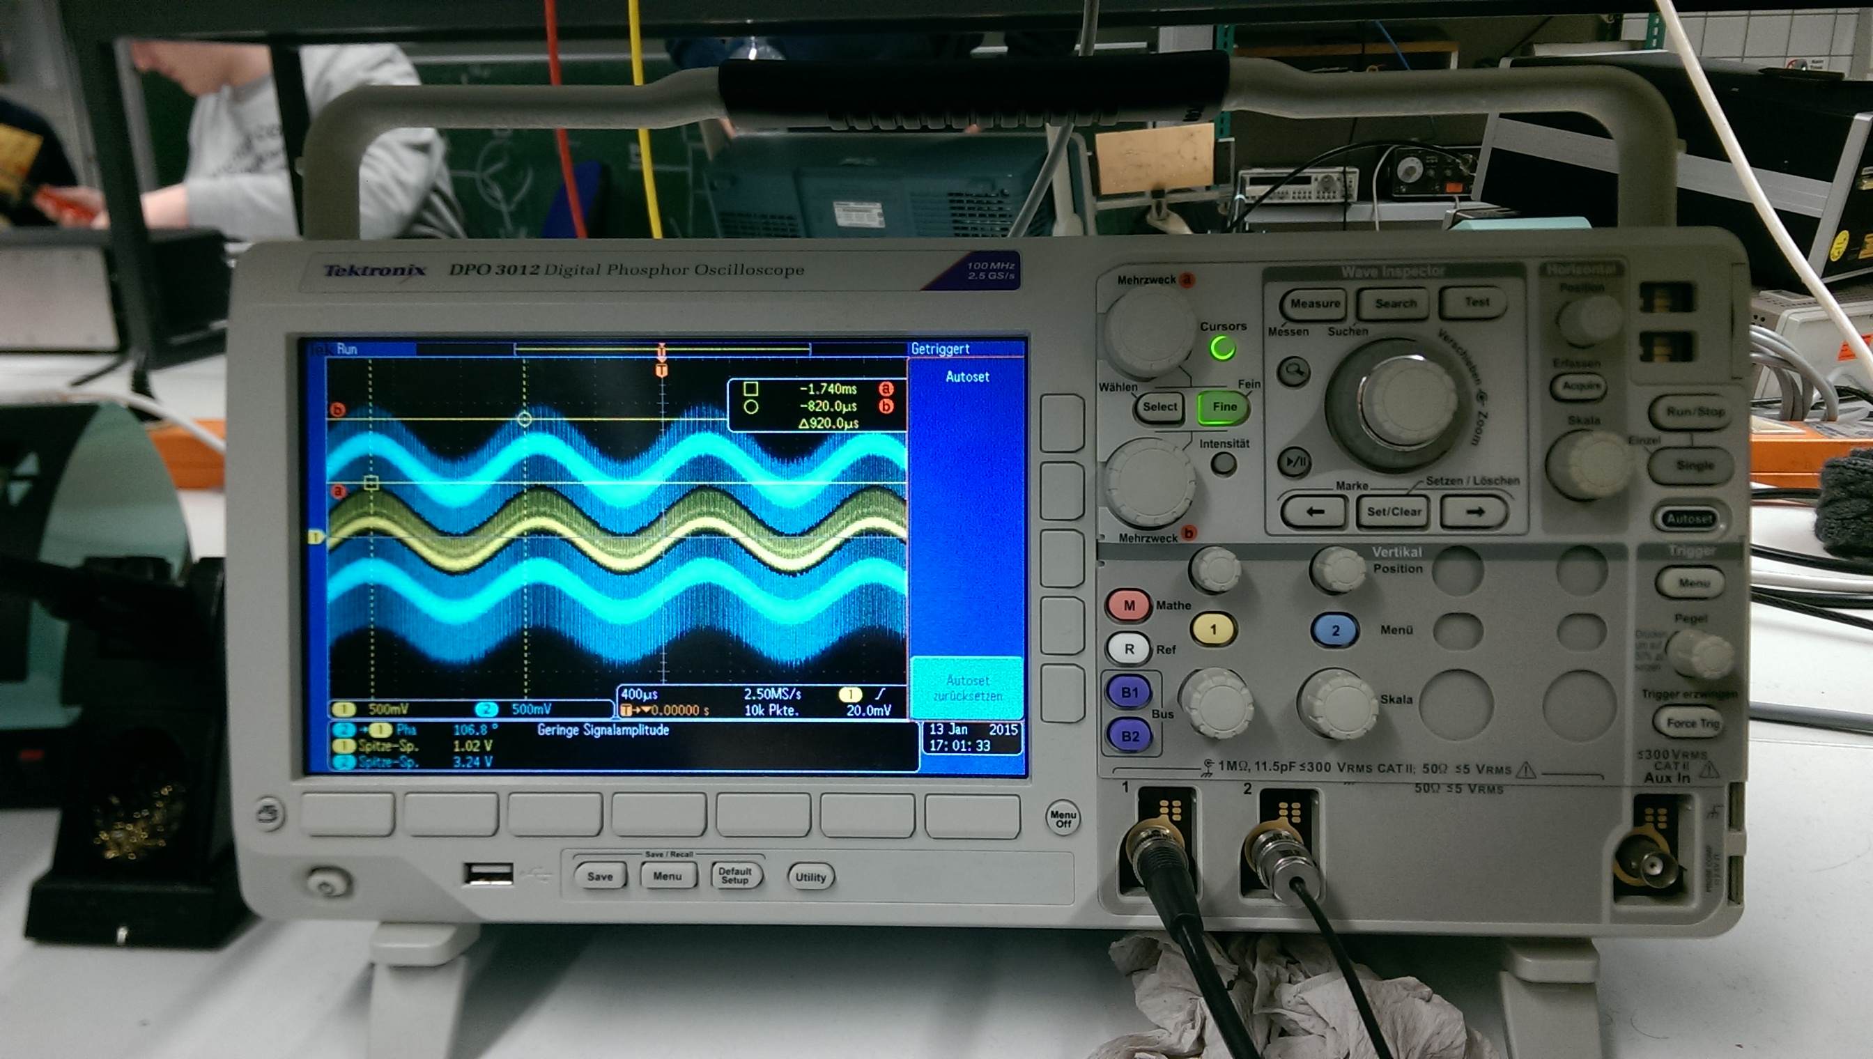Toggle the green Cursors button
Image resolution: width=1873 pixels, height=1059 pixels.
1222,348
